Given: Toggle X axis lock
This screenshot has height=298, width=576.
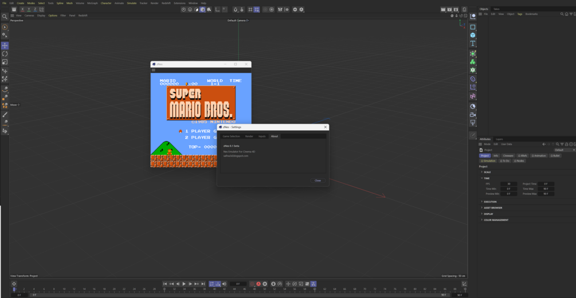Looking at the screenshot, I should click(23, 10).
